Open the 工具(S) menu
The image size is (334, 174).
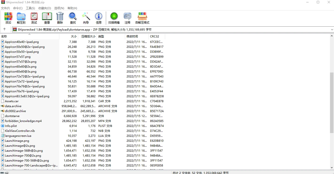coord(30,8)
